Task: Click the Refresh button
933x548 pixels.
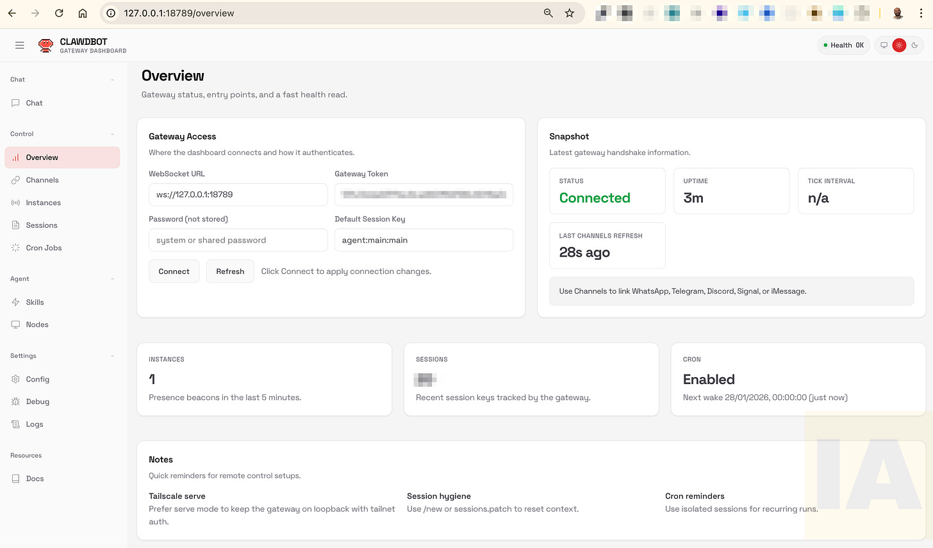Action: [230, 271]
